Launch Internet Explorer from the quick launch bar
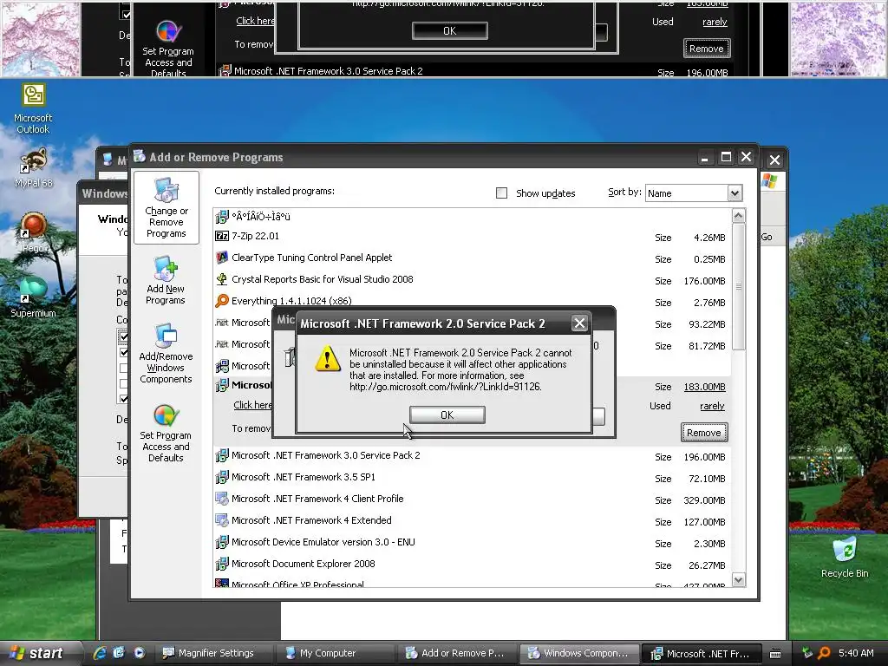Viewport: 888px width, 666px height. 100,653
